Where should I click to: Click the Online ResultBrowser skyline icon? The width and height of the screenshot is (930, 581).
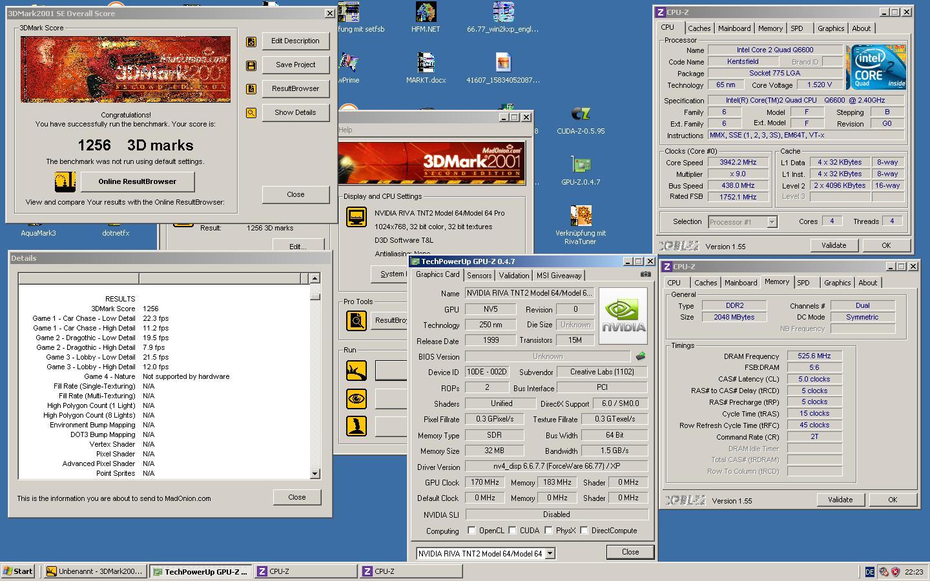pyautogui.click(x=65, y=181)
